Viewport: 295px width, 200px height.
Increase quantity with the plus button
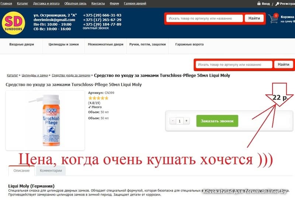coord(186,121)
